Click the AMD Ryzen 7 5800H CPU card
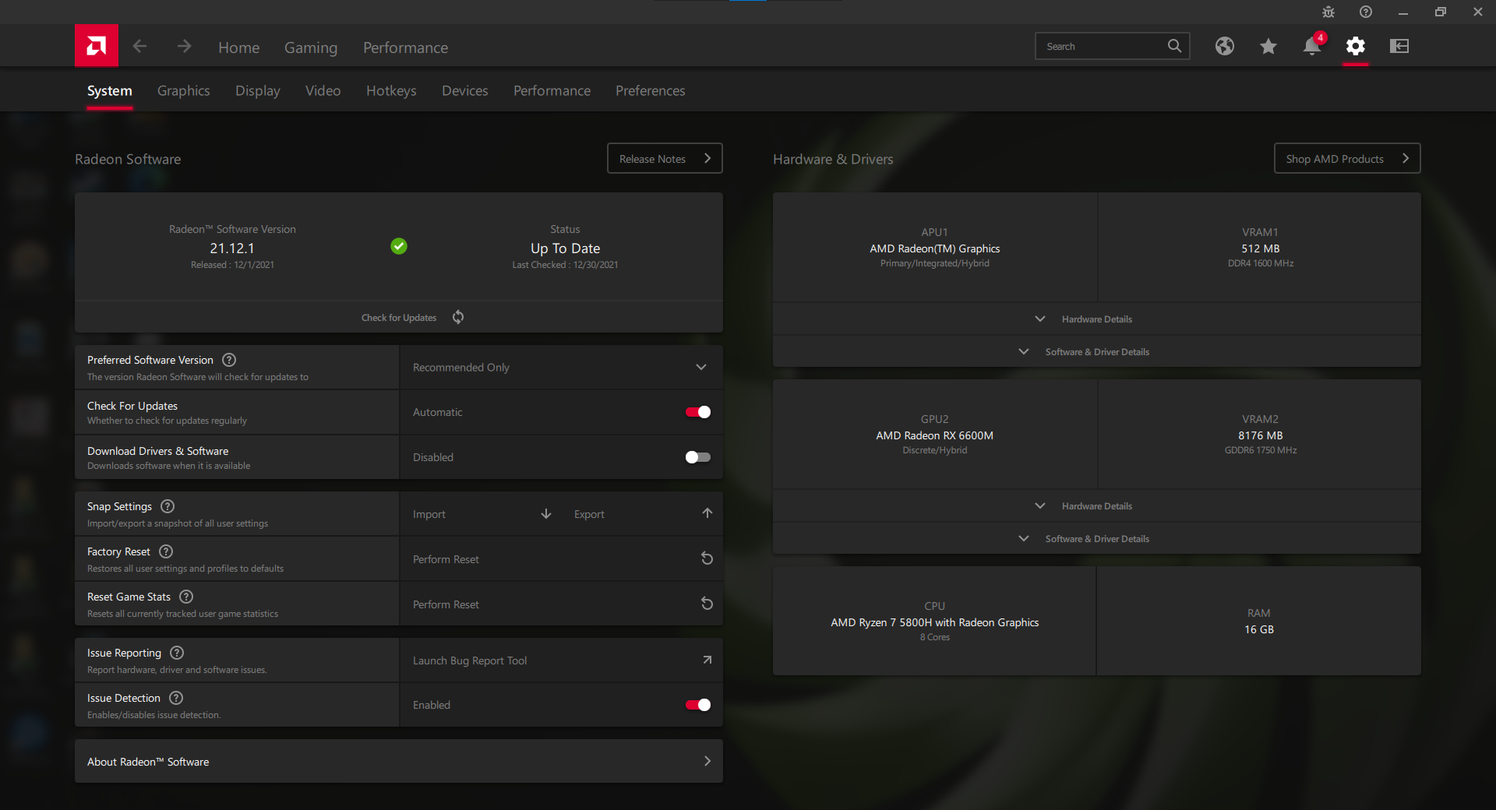Viewport: 1496px width, 810px height. coord(935,621)
